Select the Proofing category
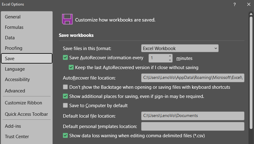 click(x=13, y=48)
